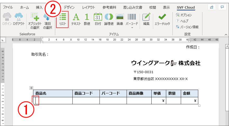Click the 商品画像 header cell
Image resolution: width=229 pixels, height=126 pixels.
click(139, 93)
